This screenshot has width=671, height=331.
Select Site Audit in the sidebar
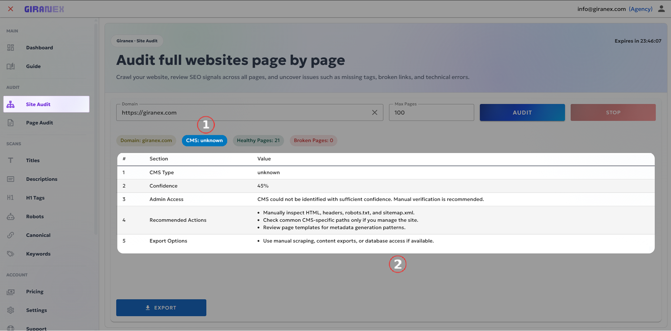tap(46, 104)
